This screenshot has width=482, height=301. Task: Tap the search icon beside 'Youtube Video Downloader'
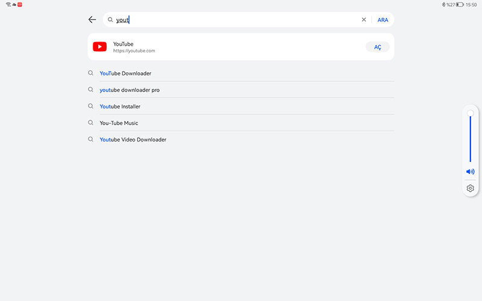tap(90, 140)
